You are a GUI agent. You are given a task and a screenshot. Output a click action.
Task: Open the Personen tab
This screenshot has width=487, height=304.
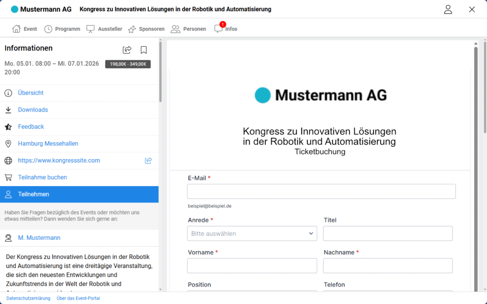188,29
